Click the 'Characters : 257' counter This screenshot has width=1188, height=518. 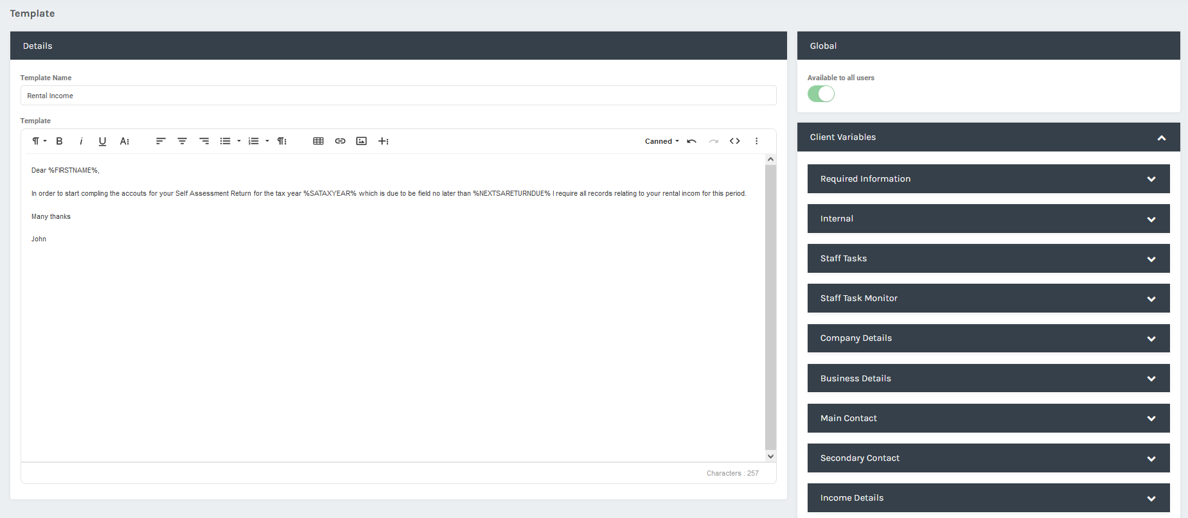point(732,473)
